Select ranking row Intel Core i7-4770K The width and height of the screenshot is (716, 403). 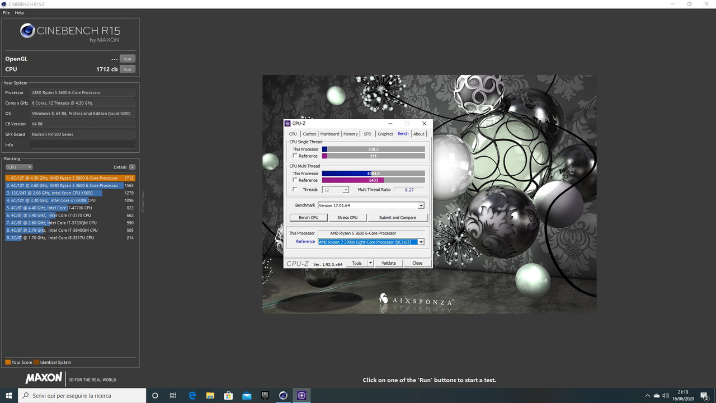tap(70, 208)
